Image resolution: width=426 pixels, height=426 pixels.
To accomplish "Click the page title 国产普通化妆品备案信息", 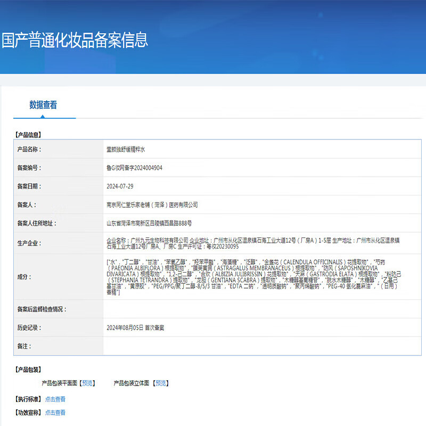I will coord(75,40).
